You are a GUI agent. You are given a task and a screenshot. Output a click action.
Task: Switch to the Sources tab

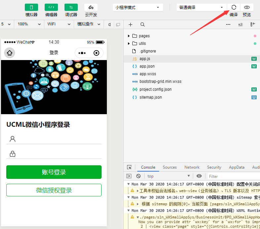coord(170,167)
